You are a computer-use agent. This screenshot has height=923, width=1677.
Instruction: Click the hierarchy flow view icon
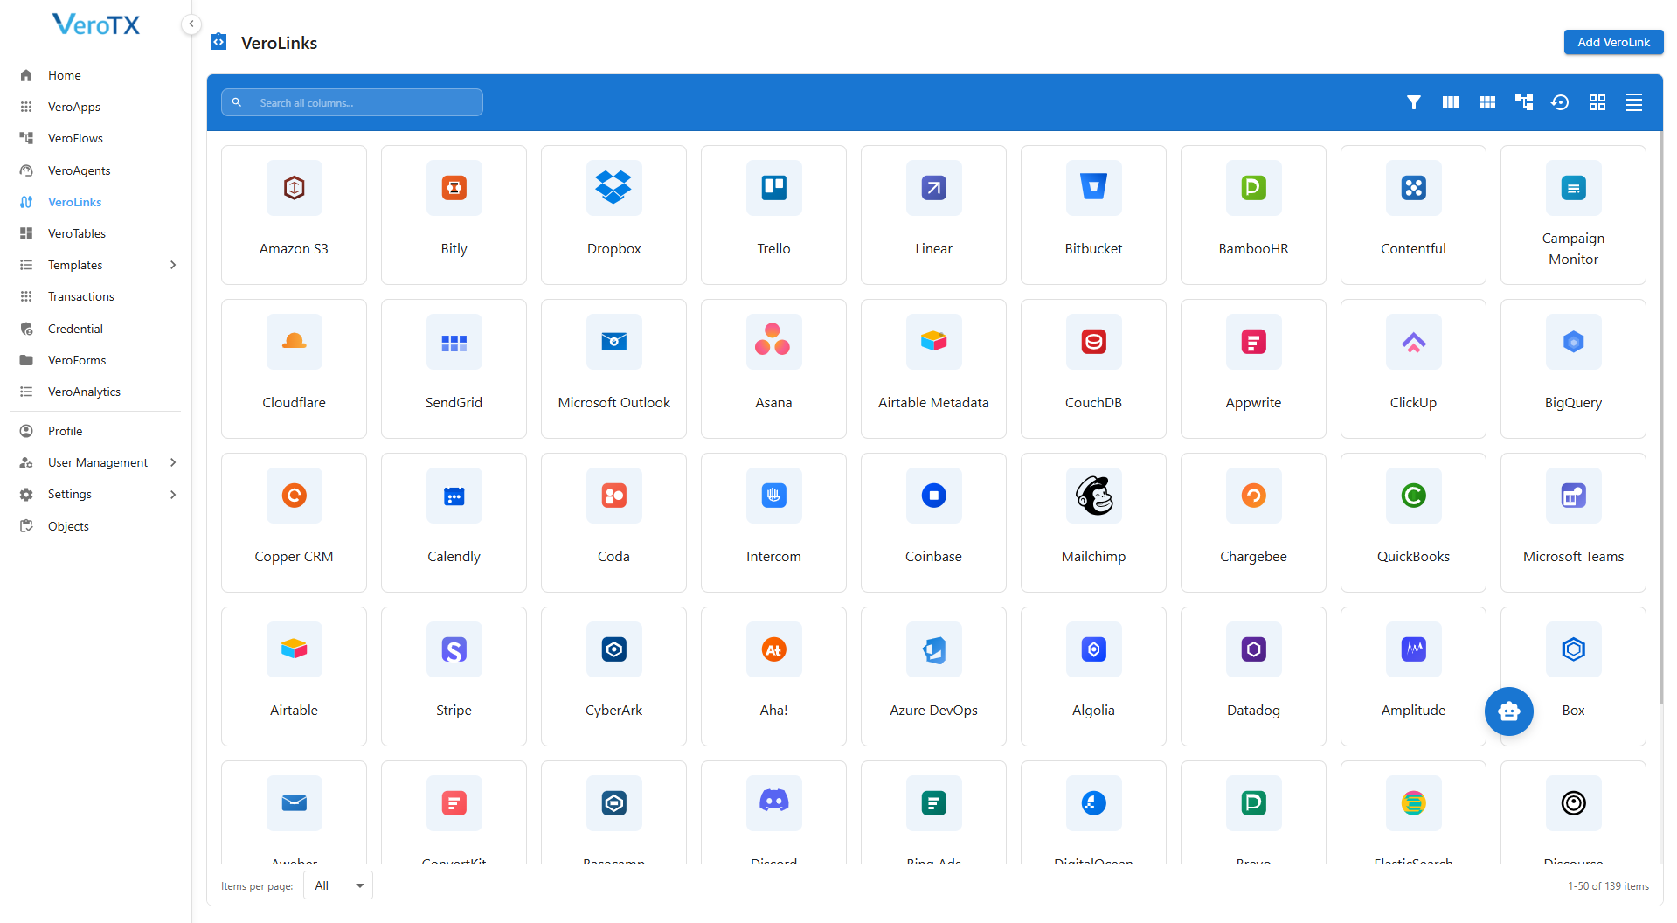[1523, 102]
